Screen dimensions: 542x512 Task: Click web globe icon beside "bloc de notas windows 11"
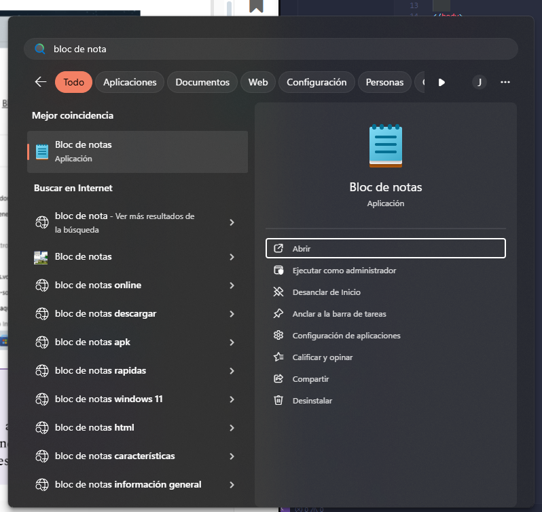coord(42,399)
